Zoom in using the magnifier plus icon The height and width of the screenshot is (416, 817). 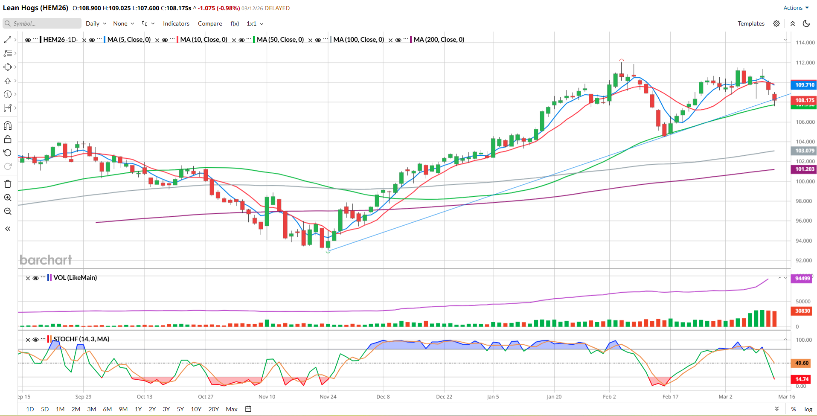(x=8, y=198)
